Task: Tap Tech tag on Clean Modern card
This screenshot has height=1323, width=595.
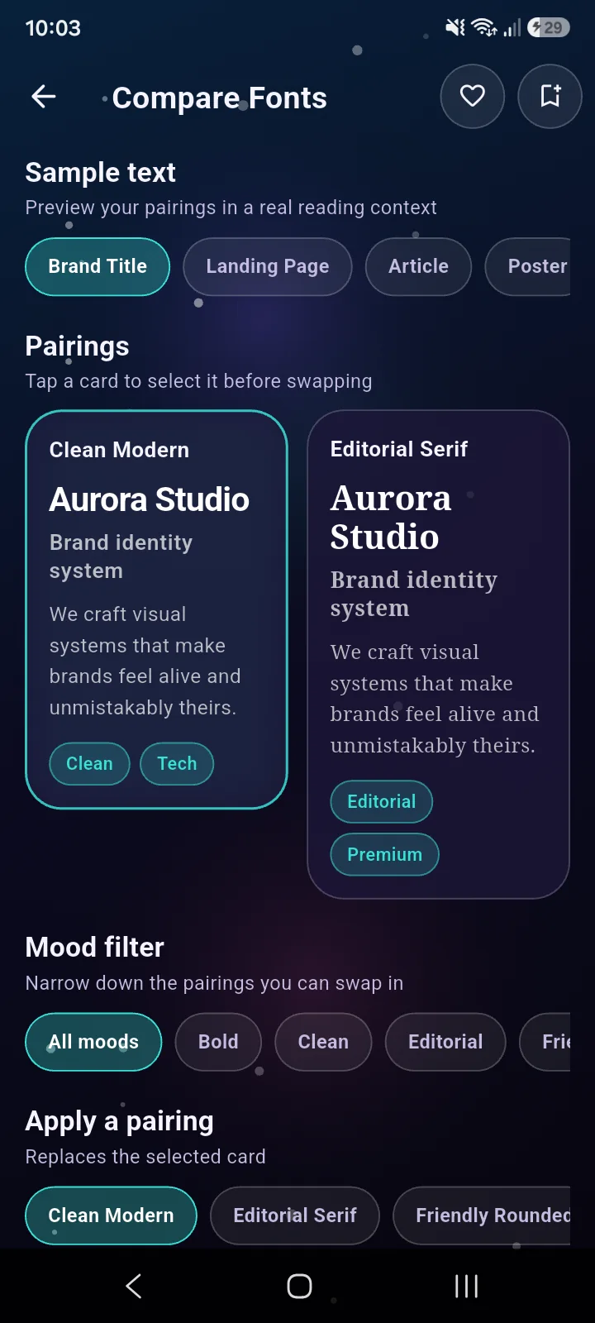Action: click(177, 763)
